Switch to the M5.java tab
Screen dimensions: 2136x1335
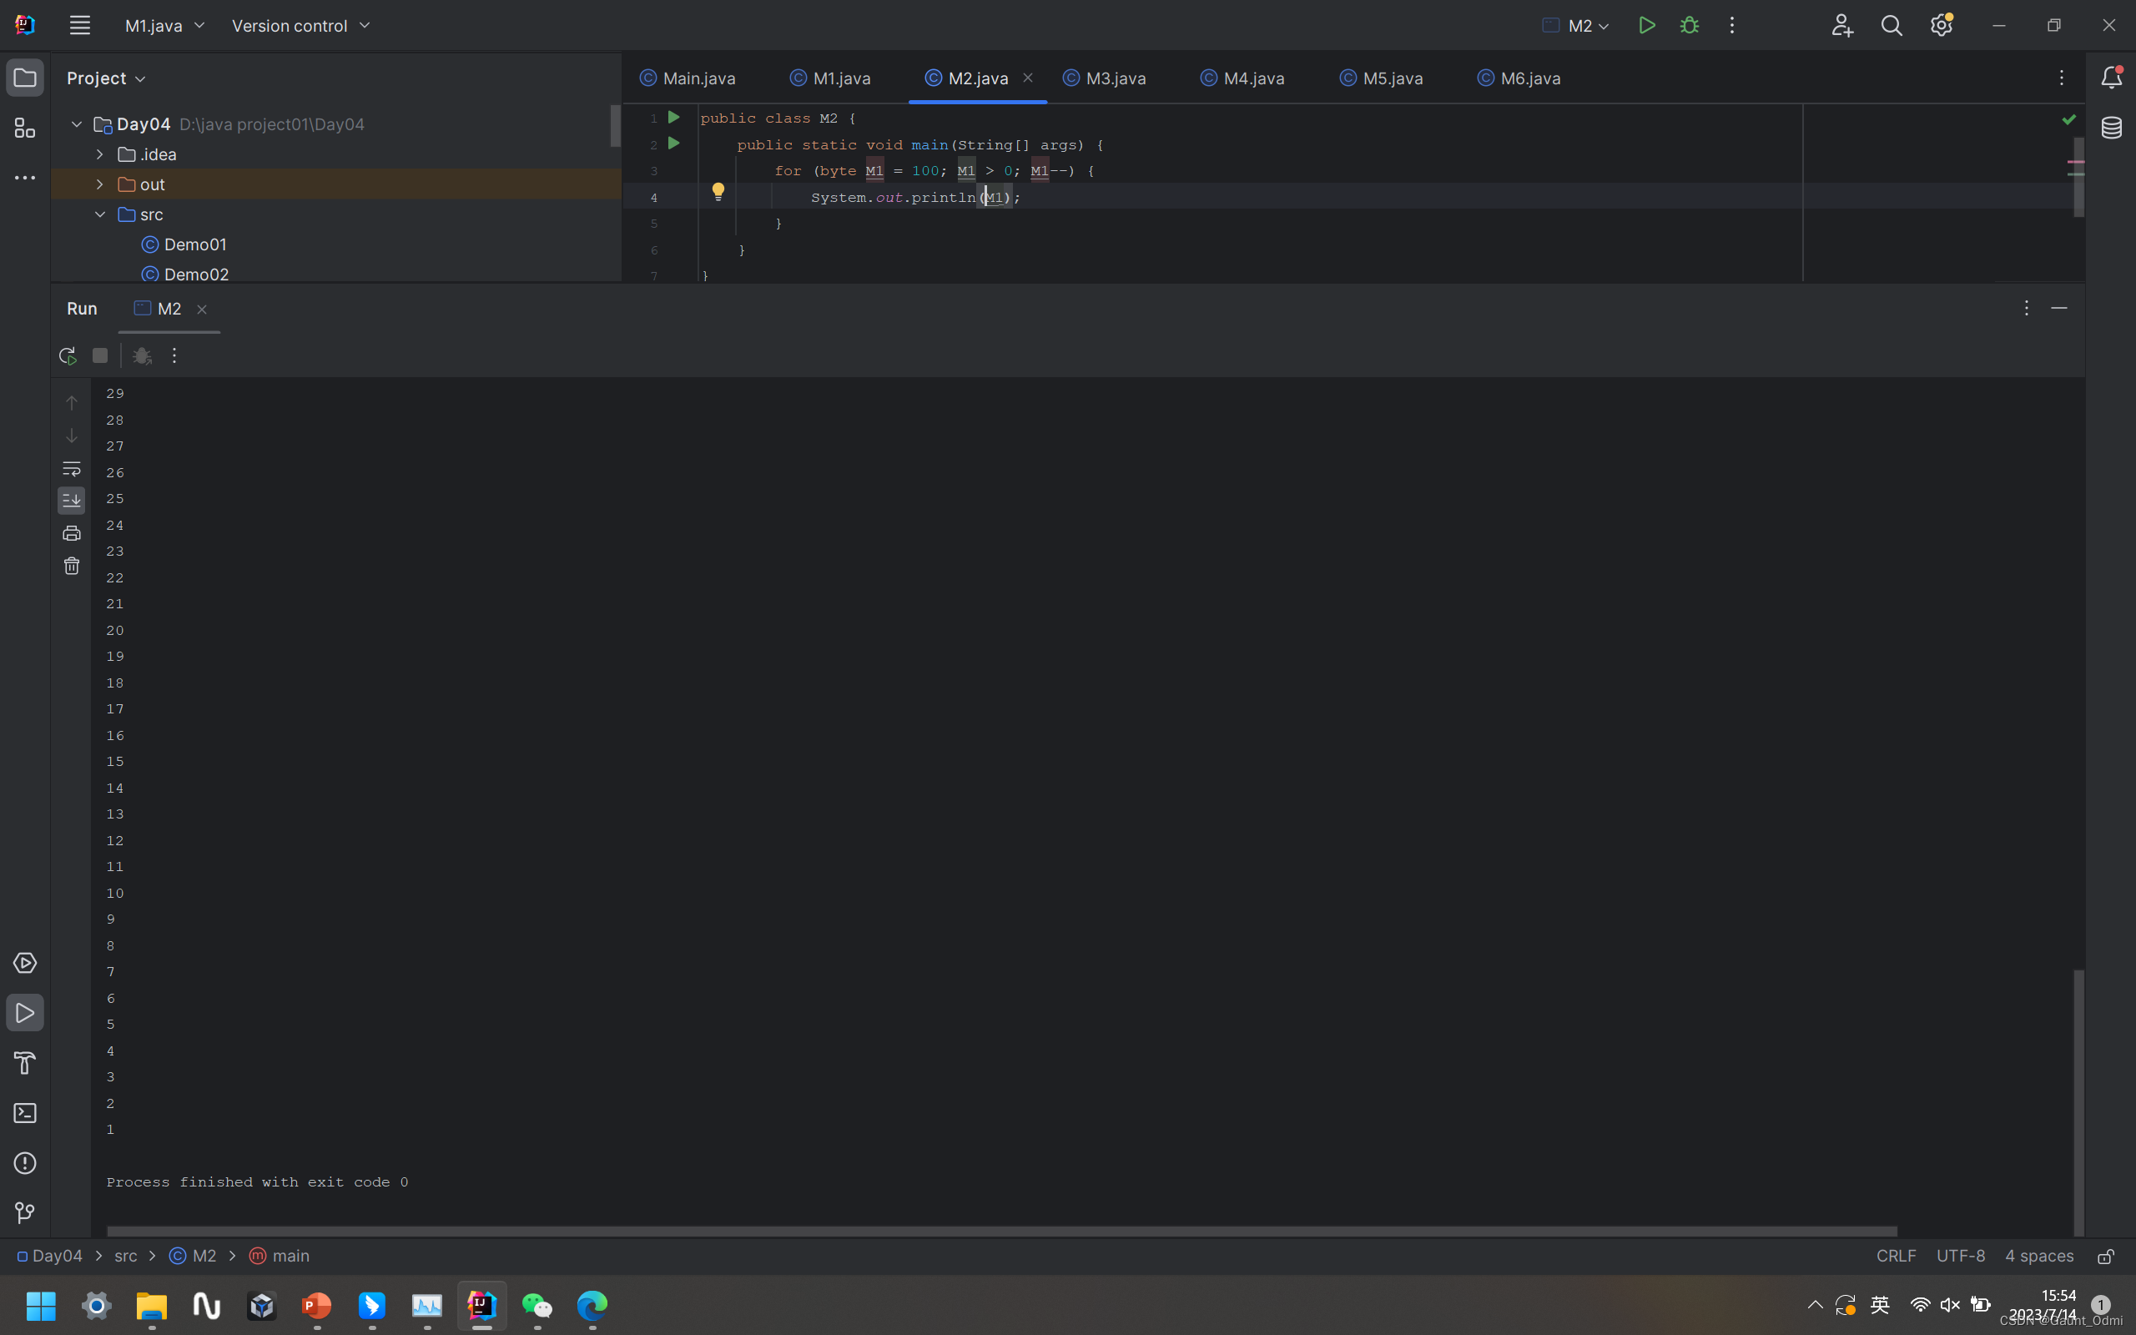click(x=1382, y=78)
